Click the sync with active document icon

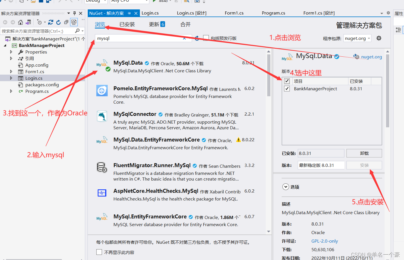pyautogui.click(x=51, y=22)
